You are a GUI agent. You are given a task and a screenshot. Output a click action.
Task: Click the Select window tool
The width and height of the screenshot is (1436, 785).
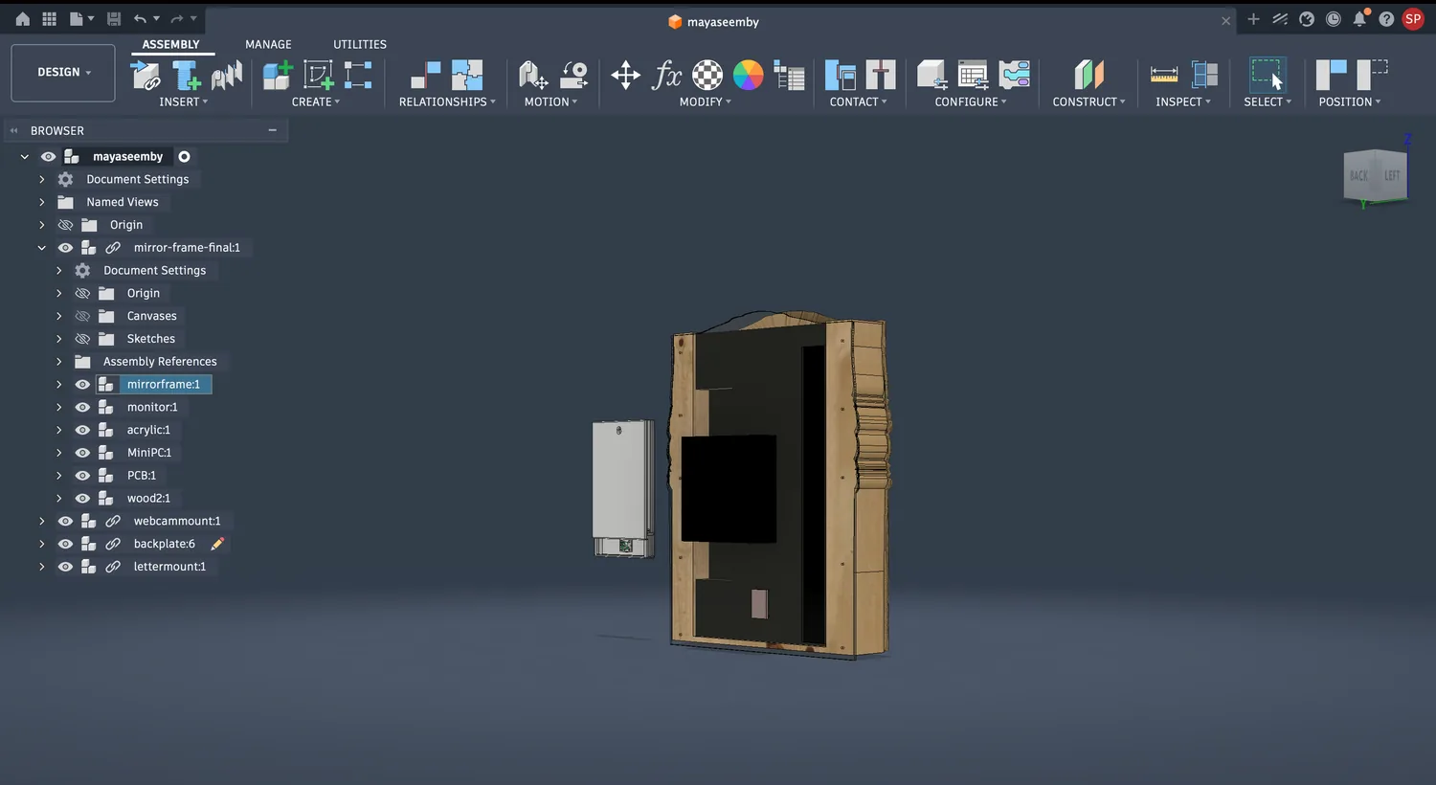1267,75
